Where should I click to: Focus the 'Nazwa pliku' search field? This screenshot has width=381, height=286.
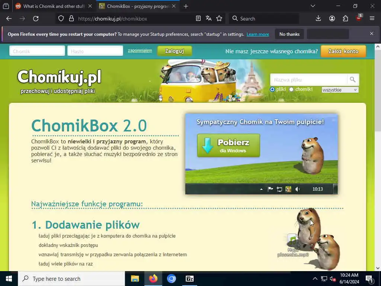point(308,80)
